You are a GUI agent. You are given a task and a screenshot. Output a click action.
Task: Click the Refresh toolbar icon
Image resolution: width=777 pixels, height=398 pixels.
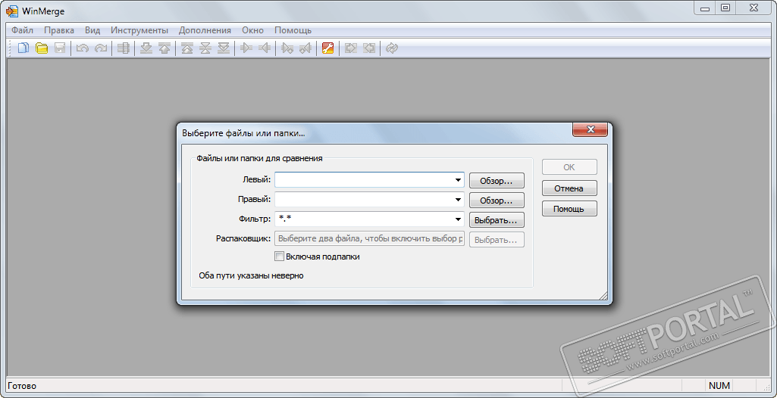[x=392, y=48]
